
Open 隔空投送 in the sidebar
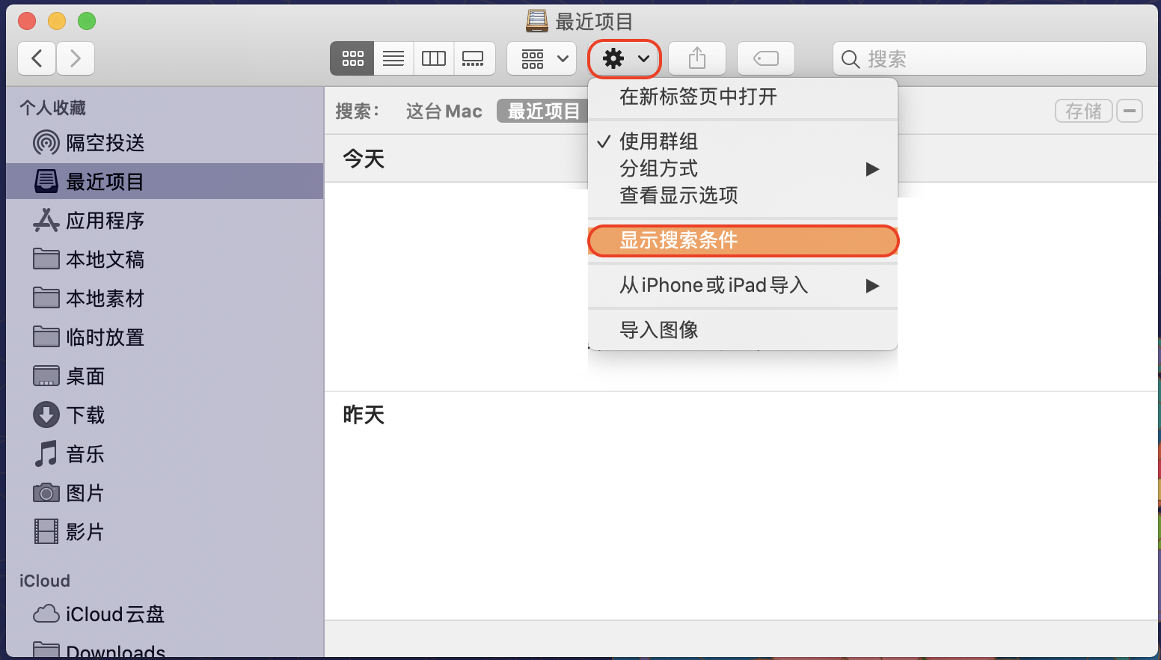coord(105,143)
